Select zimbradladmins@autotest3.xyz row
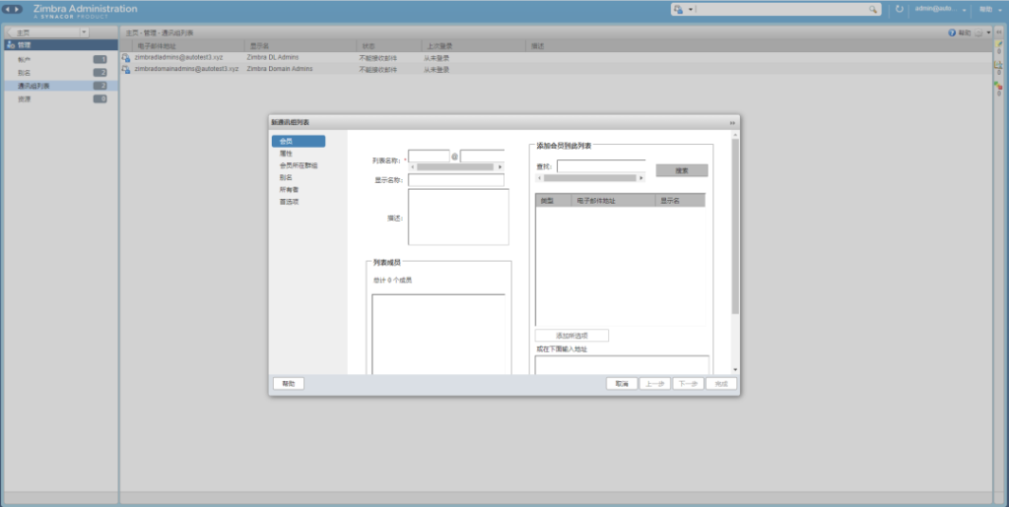 (556, 58)
